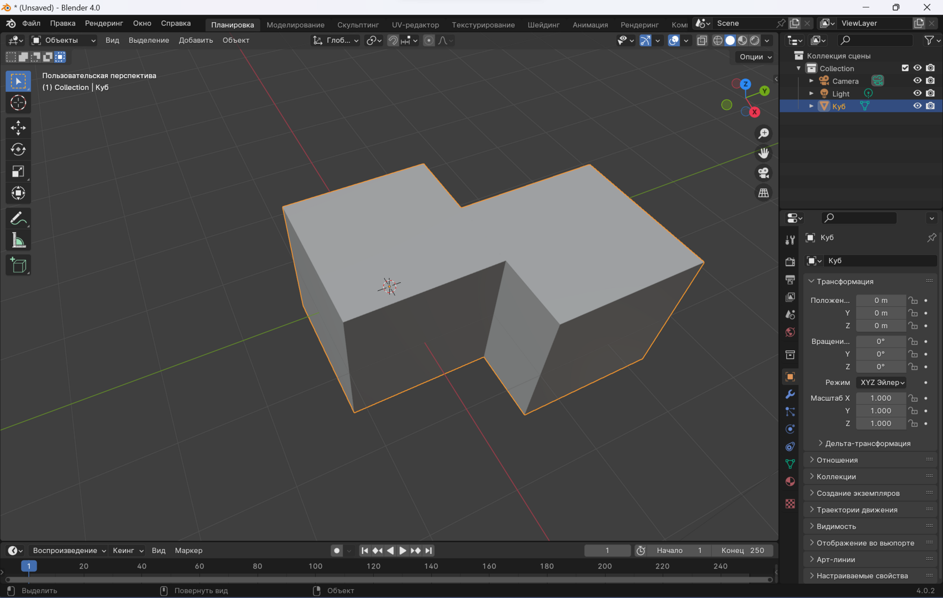Open the XYZ Эйлер rotation mode dropdown
Viewport: 943px width, 598px height.
[881, 382]
